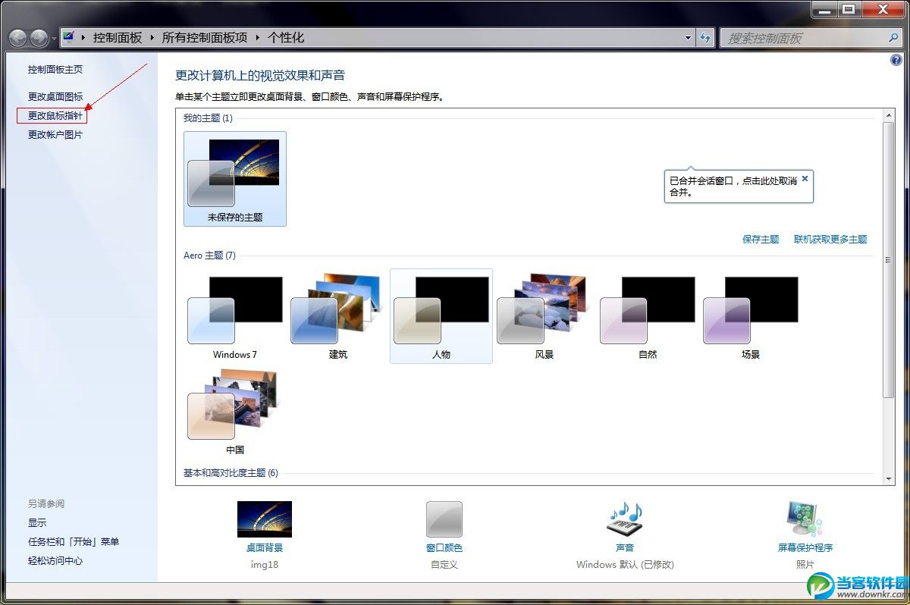
Task: Click the search magnifier icon
Action: pos(894,37)
